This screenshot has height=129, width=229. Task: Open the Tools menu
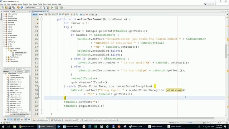tap(49, 4)
